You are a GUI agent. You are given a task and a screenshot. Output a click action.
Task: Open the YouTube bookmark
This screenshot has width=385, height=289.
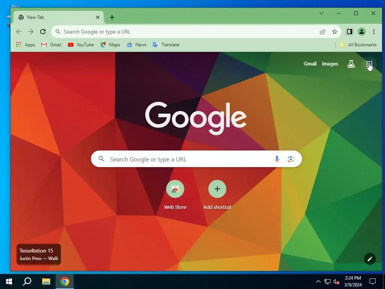coord(81,45)
